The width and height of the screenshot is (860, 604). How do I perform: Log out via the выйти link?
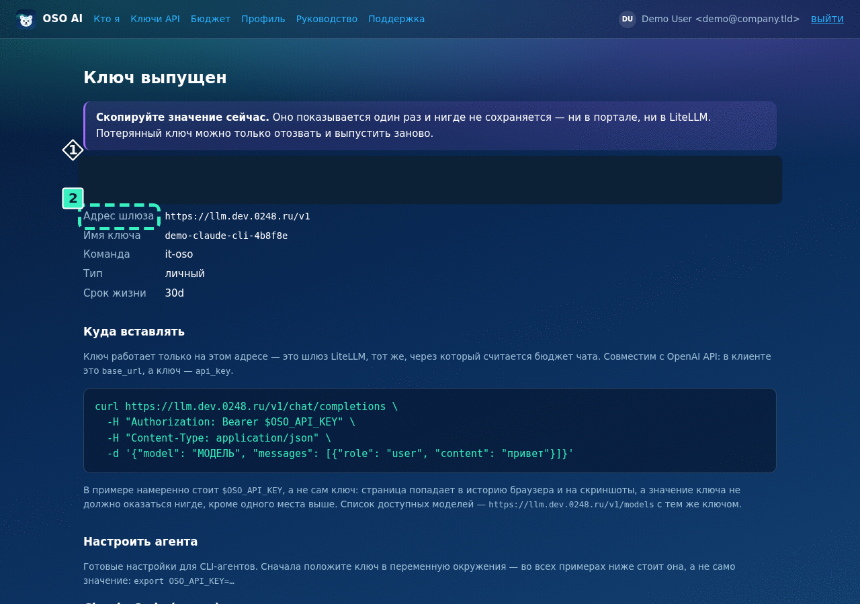(827, 19)
